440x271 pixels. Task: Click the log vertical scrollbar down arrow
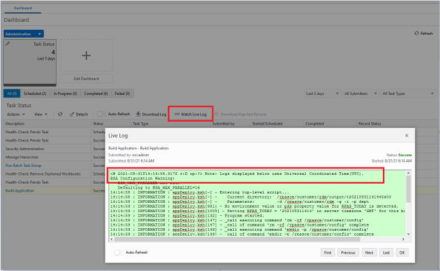point(408,234)
